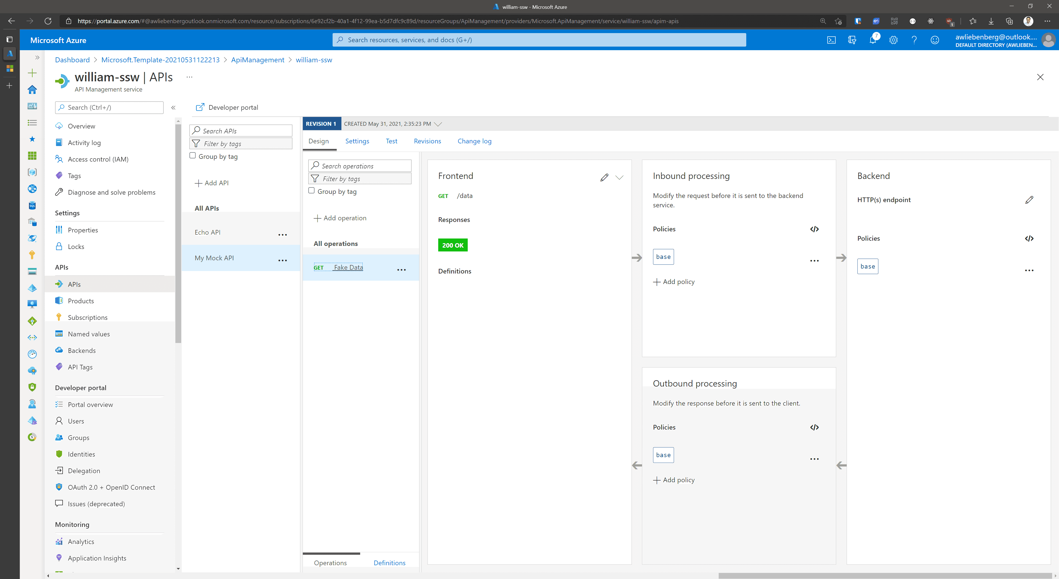Open portal settings gear icon
1059x579 pixels.
(893, 40)
